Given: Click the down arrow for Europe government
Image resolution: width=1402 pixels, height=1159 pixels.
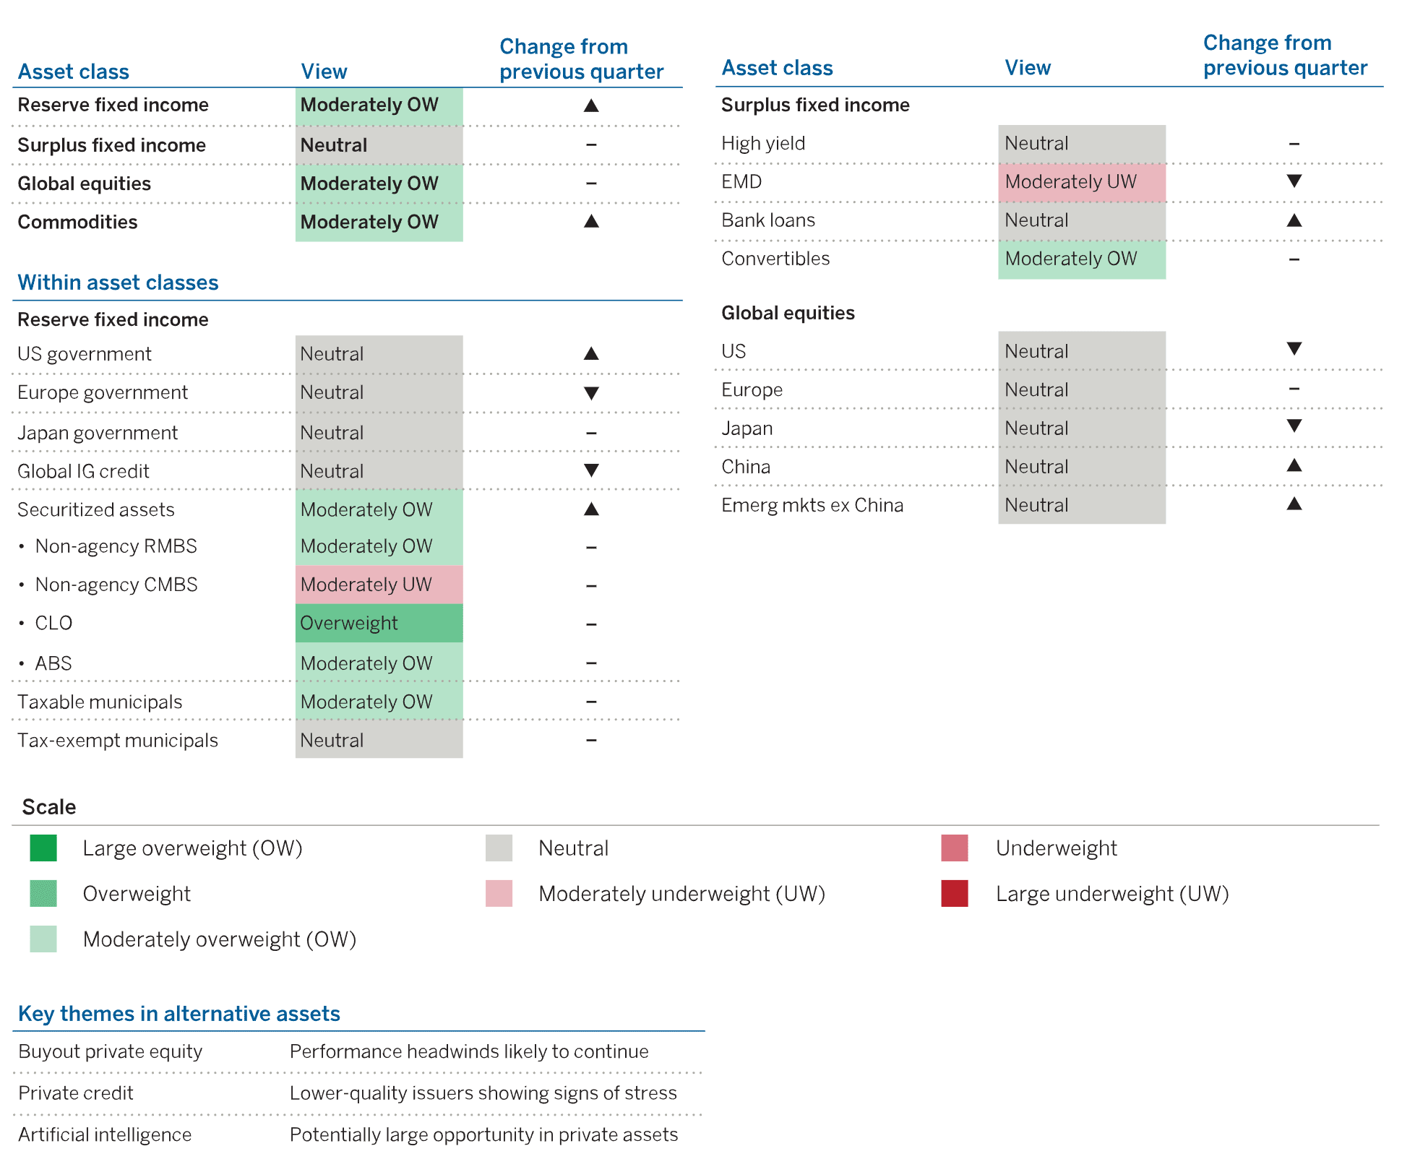Looking at the screenshot, I should 591,393.
